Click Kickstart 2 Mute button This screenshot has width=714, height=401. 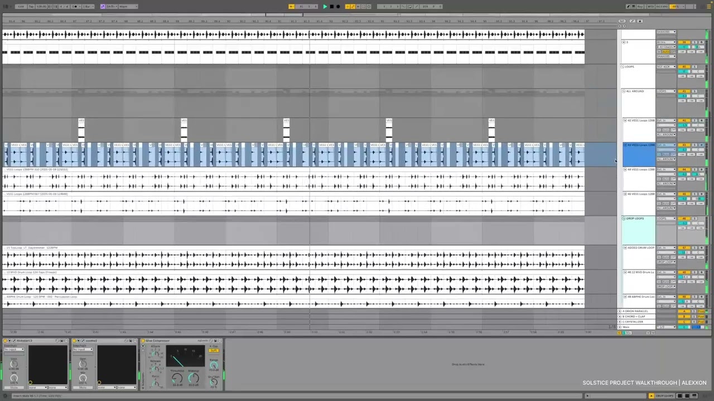[x=14, y=388]
